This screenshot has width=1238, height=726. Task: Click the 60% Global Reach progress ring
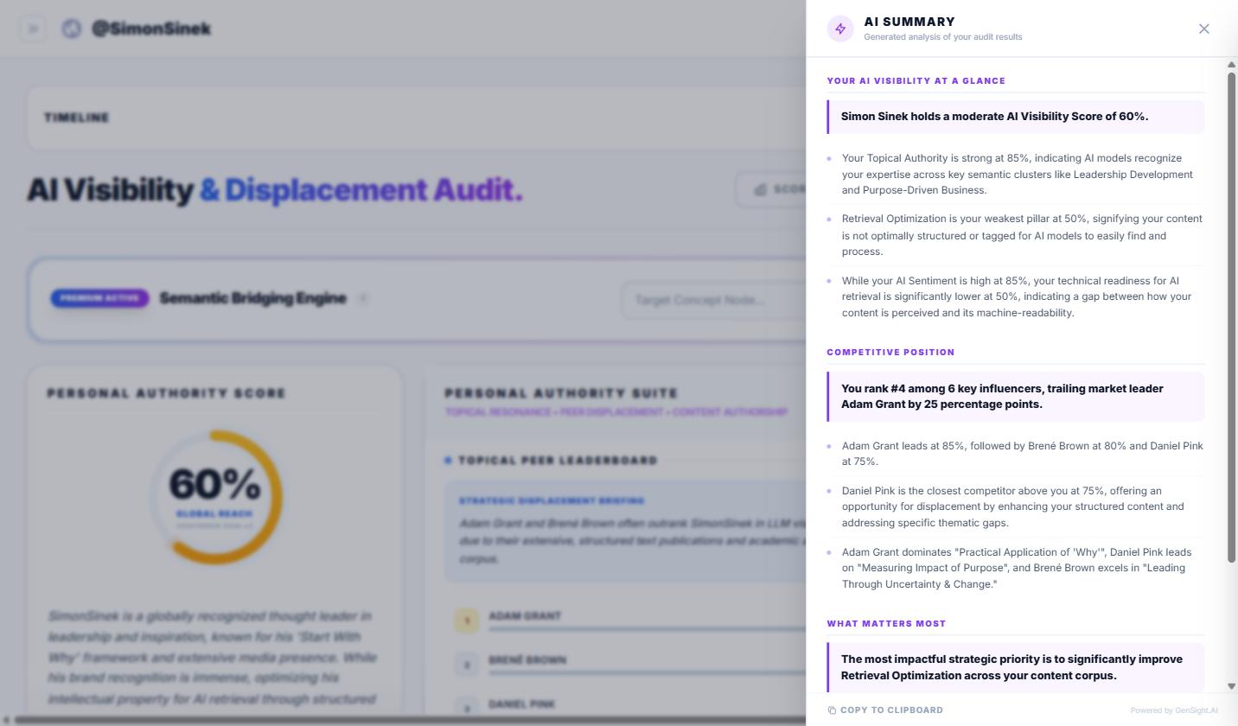[217, 497]
